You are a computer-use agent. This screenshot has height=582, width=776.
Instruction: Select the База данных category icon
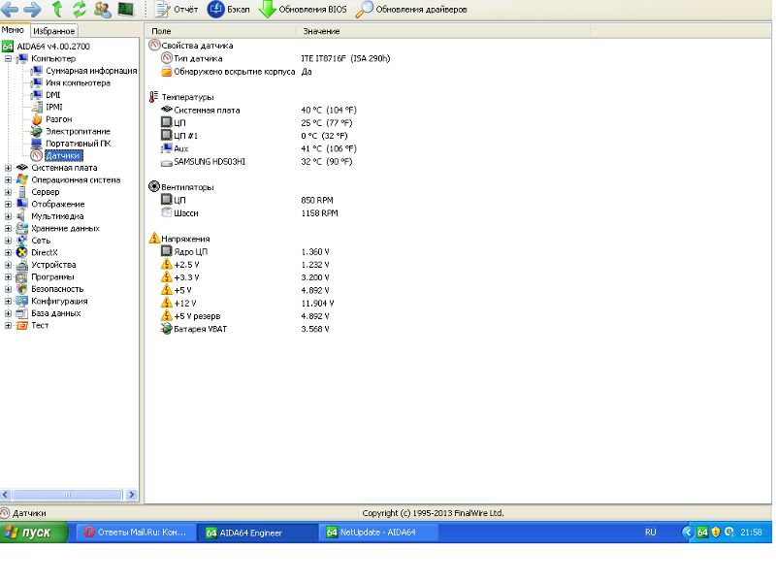tap(21, 313)
